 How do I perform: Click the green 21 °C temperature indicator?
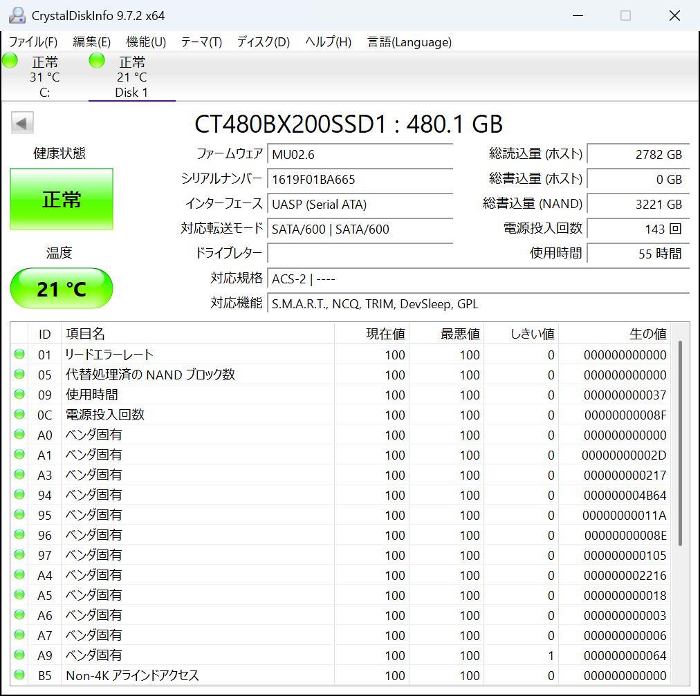pyautogui.click(x=61, y=288)
